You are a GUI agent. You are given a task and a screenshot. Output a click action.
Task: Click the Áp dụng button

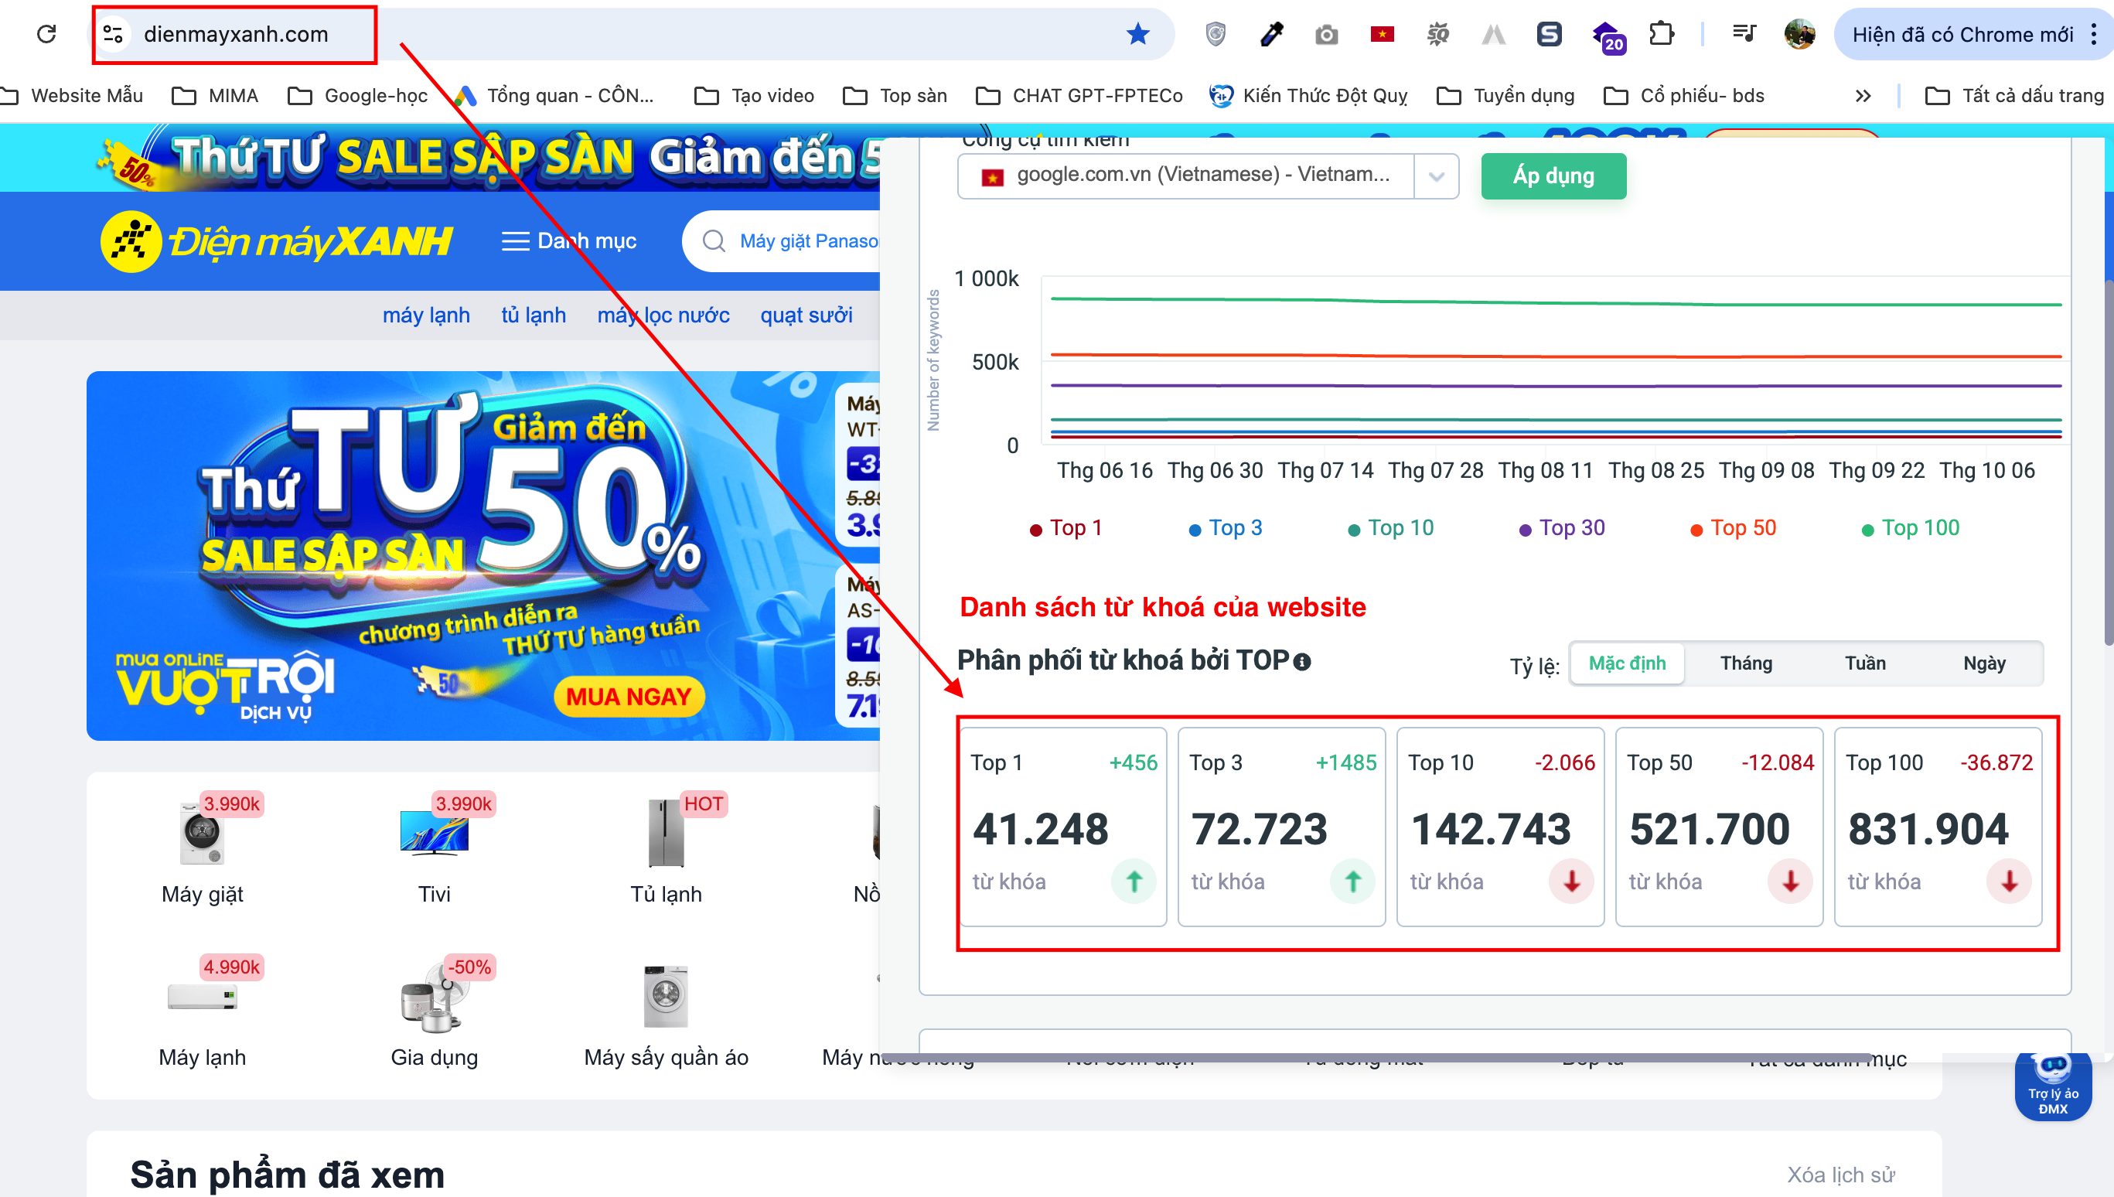(1553, 176)
